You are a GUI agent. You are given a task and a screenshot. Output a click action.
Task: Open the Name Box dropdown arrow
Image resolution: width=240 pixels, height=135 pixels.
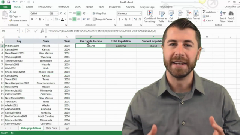coord(18,31)
